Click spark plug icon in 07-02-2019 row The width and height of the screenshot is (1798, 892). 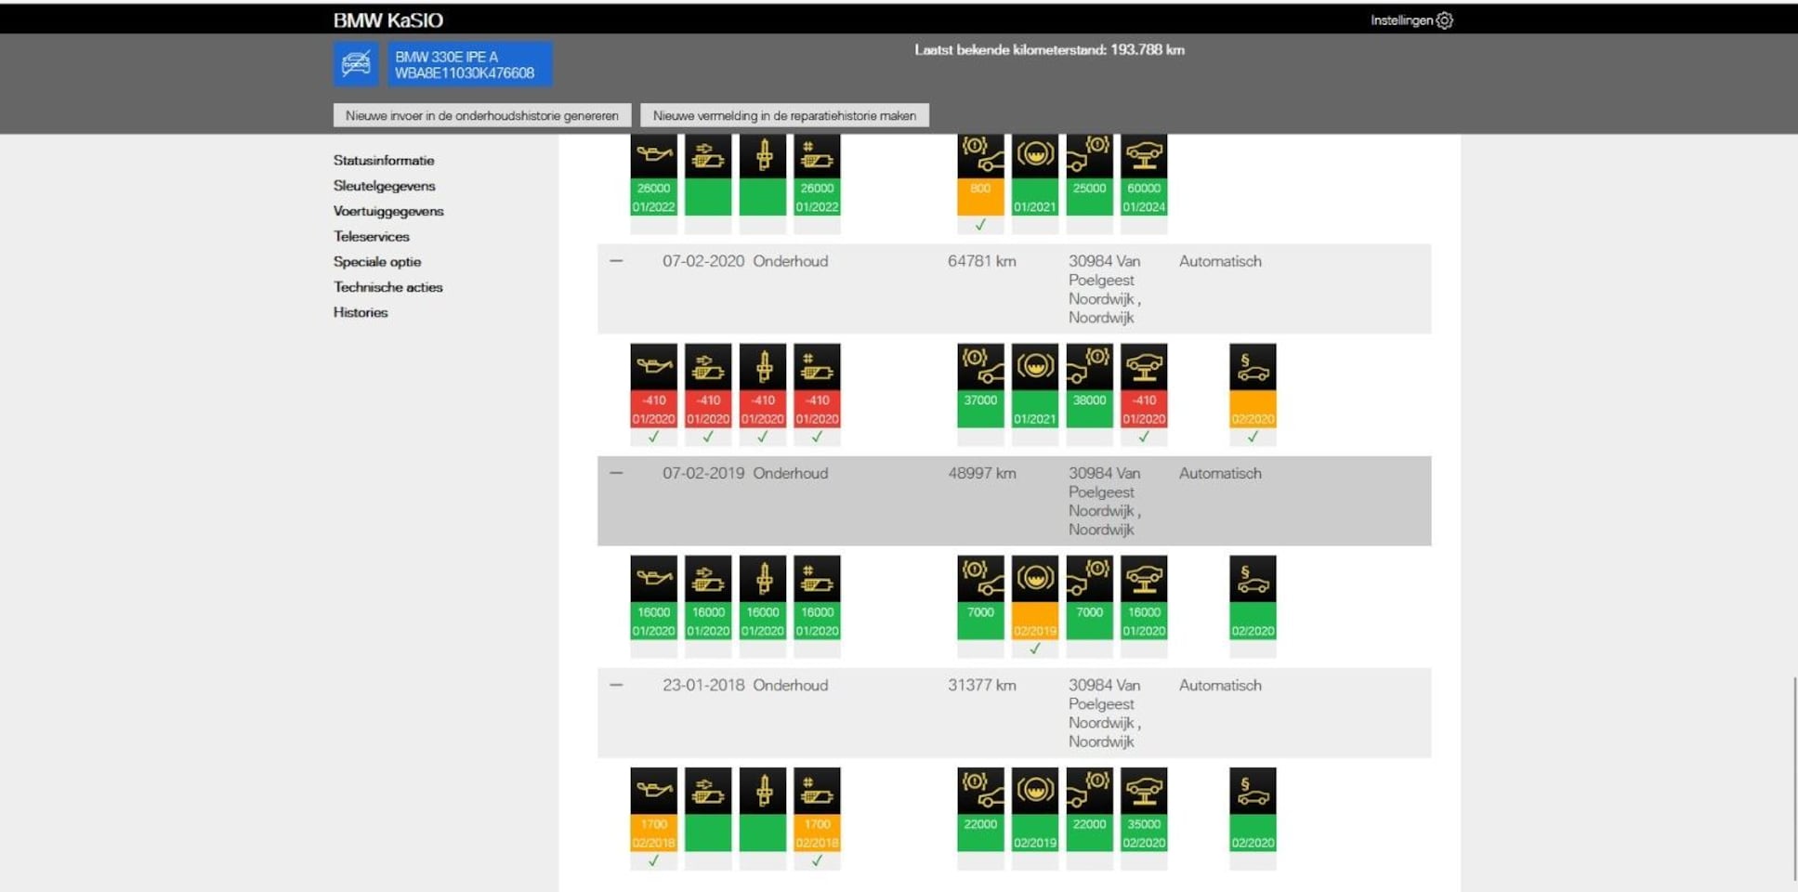[763, 579]
